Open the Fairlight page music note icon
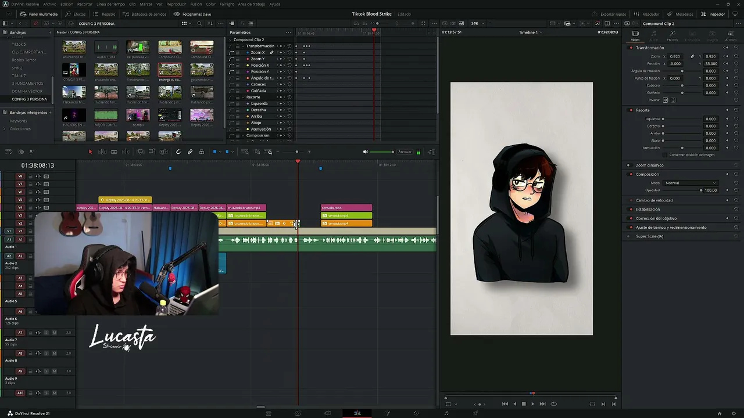The width and height of the screenshot is (744, 418). pyautogui.click(x=446, y=413)
